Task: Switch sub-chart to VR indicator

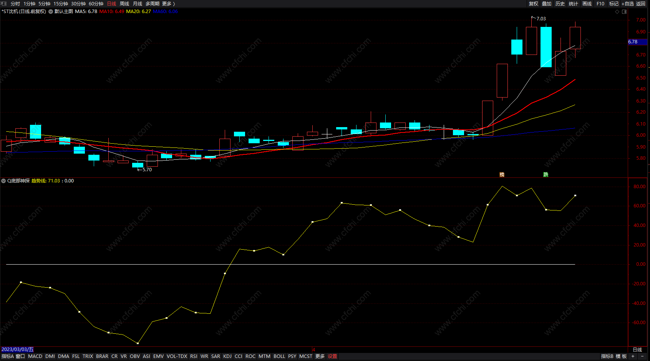Action: [x=124, y=356]
